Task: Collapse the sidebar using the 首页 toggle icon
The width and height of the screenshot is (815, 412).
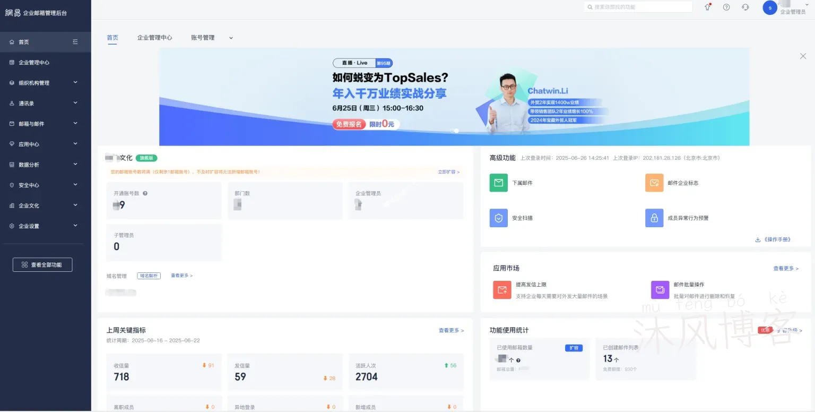Action: (x=75, y=42)
